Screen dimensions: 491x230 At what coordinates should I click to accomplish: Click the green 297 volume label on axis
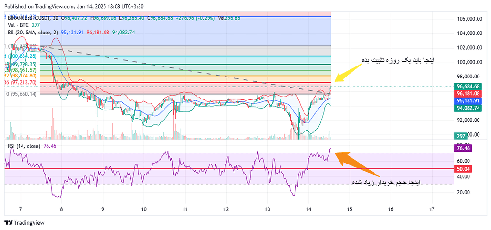coord(461,136)
